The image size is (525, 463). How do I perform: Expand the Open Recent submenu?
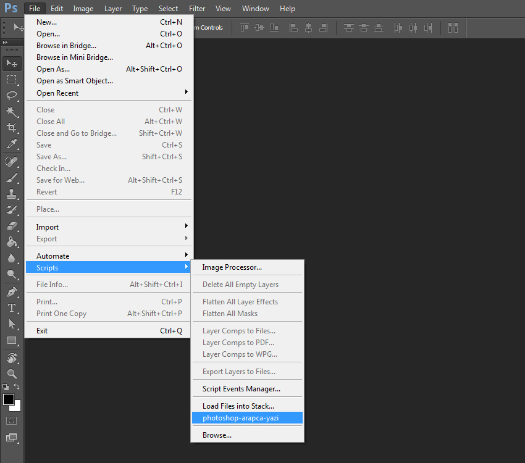(x=109, y=93)
